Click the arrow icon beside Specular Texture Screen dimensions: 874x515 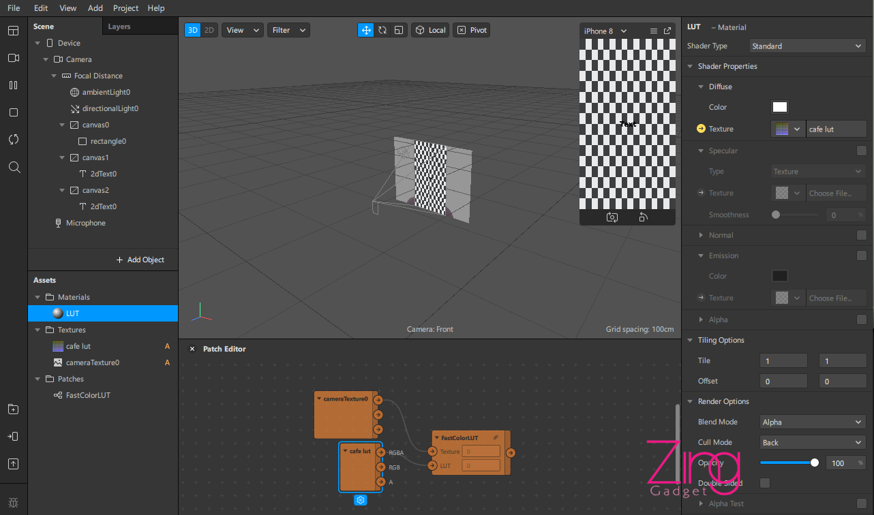point(701,193)
